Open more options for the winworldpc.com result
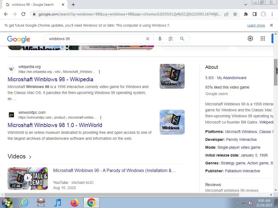 [100, 118]
